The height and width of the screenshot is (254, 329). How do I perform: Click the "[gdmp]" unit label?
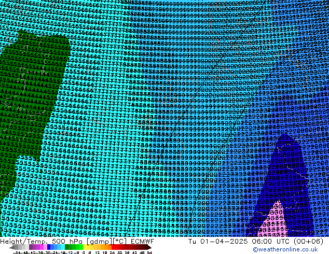pyautogui.click(x=100, y=242)
